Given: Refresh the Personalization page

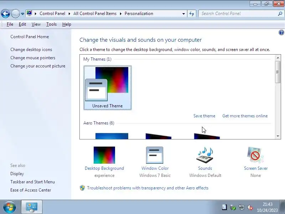Looking at the screenshot, I should tap(192, 14).
